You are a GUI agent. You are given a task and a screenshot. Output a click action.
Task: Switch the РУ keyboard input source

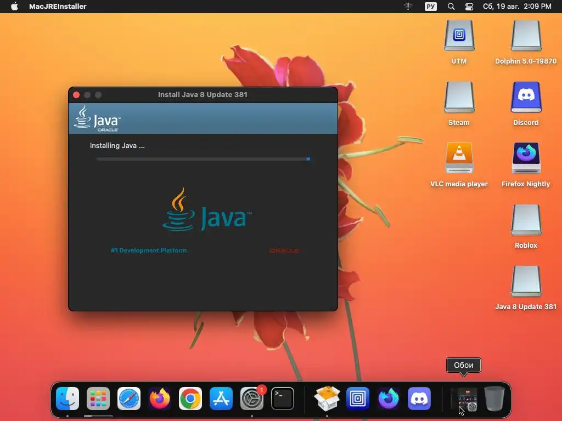pos(430,7)
